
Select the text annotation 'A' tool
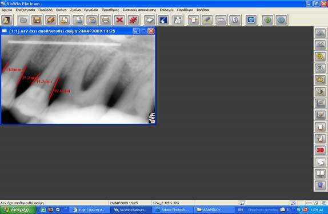235,20
